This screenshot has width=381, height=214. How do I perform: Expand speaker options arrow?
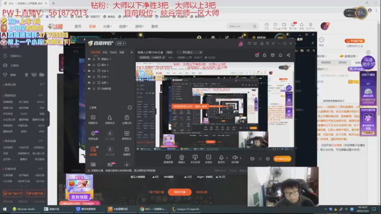pos(241,158)
